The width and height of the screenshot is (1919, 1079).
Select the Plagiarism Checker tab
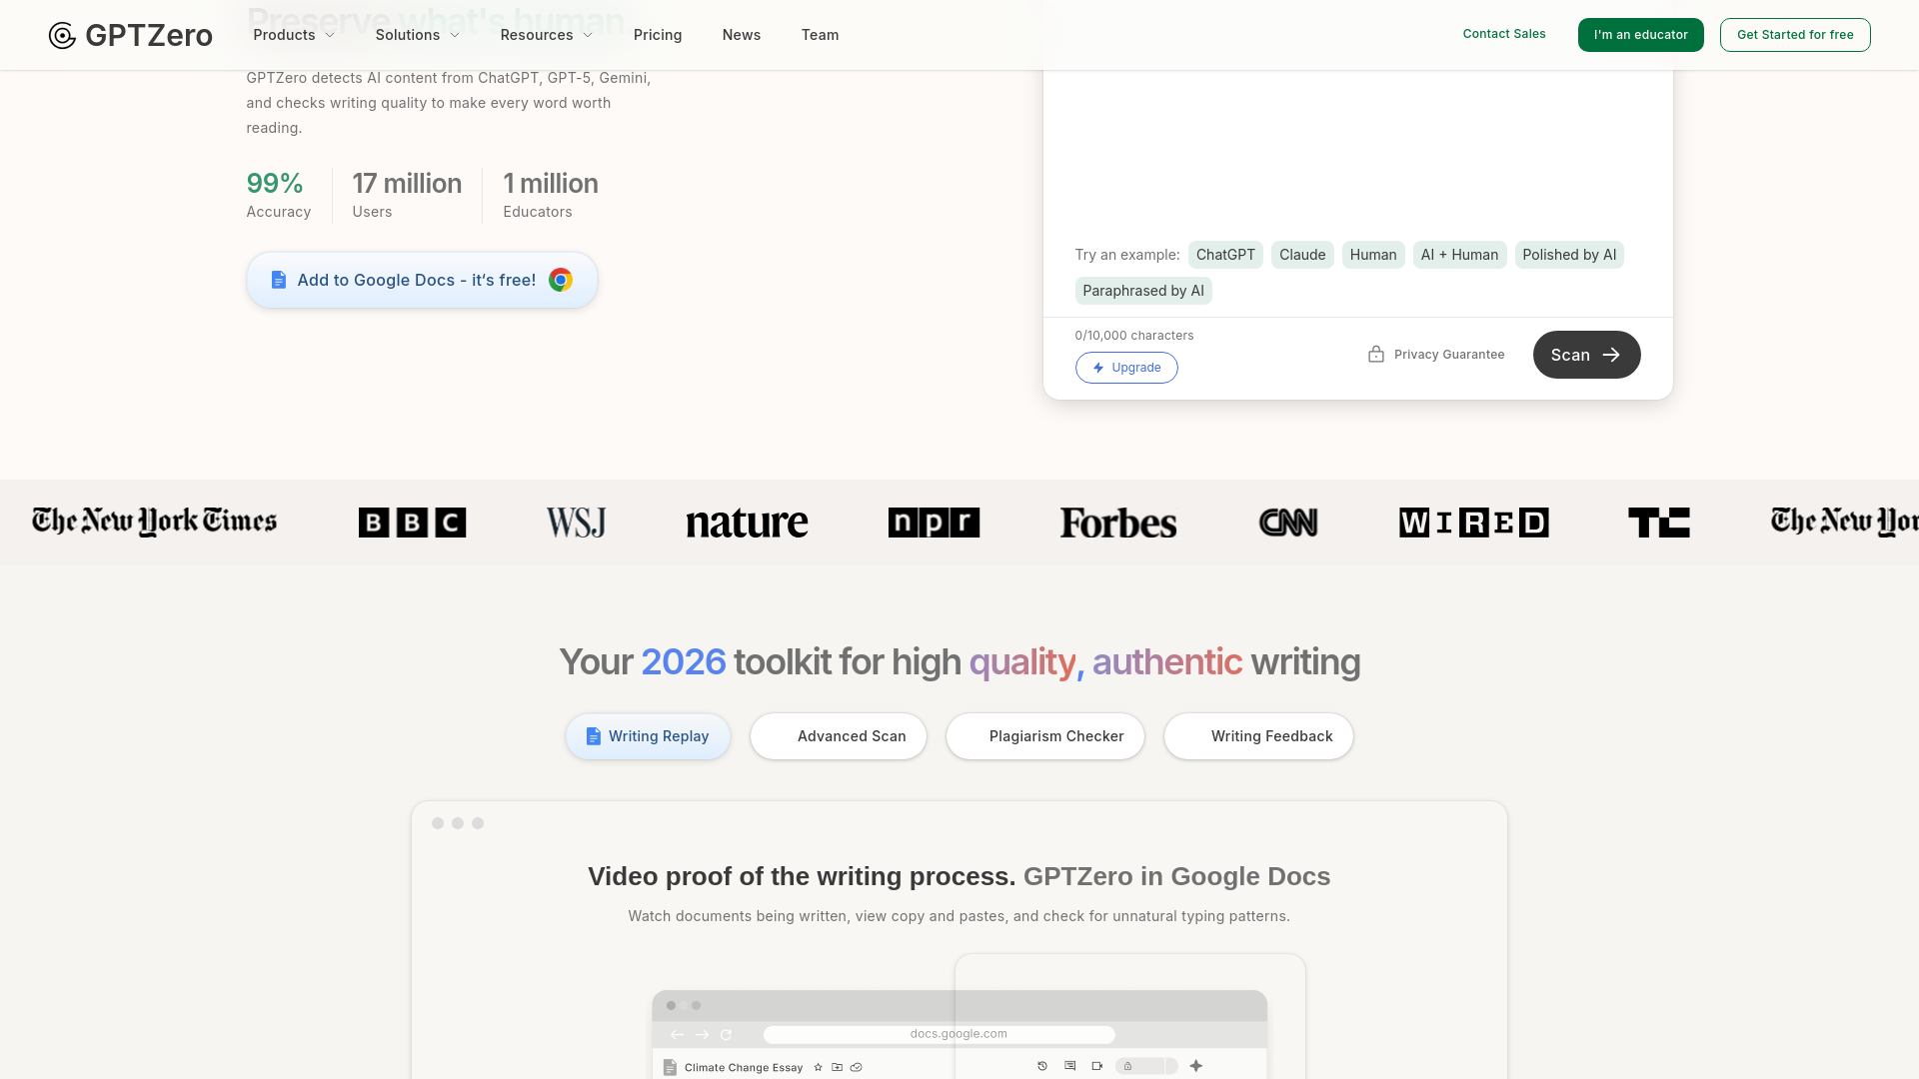(x=1045, y=736)
